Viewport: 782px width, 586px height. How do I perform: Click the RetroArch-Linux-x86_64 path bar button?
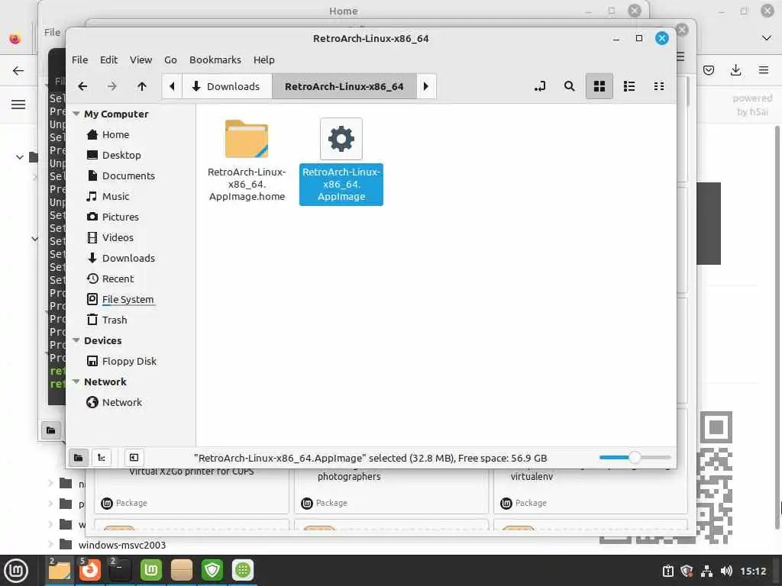(x=344, y=86)
